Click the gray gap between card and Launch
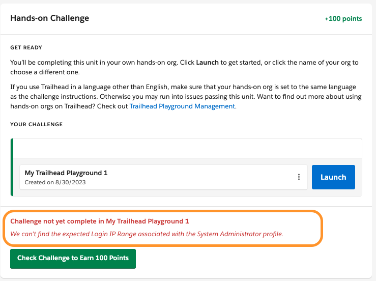The image size is (376, 281). click(x=309, y=177)
